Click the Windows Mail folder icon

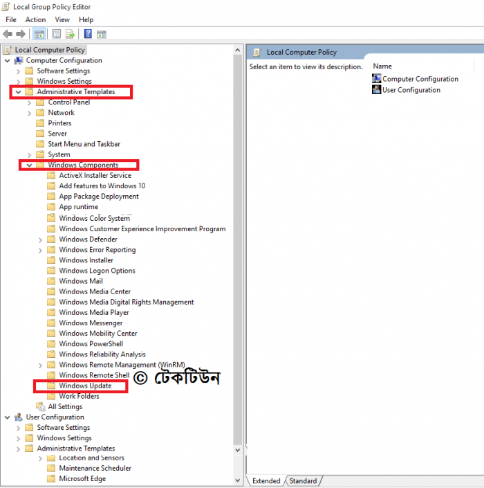pos(51,281)
